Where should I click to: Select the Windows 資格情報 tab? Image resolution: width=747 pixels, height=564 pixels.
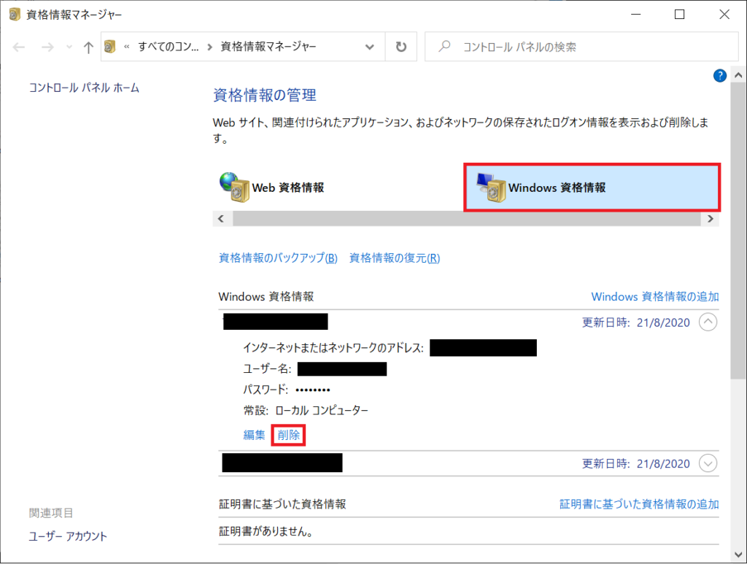point(592,188)
